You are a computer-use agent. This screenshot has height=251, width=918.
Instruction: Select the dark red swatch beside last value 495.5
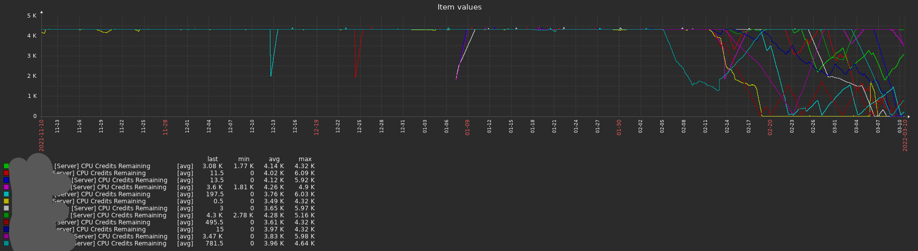point(7,222)
